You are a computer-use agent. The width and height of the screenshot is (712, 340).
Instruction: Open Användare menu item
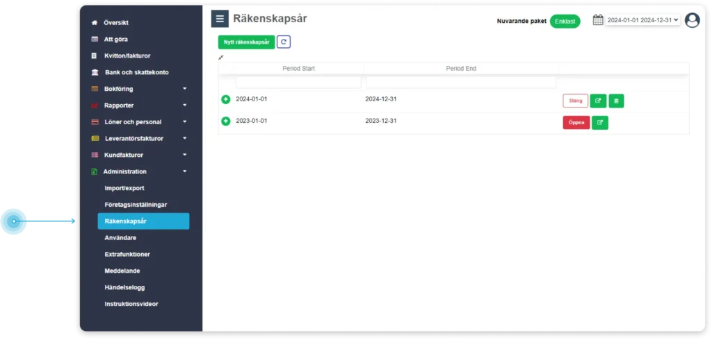pos(120,238)
